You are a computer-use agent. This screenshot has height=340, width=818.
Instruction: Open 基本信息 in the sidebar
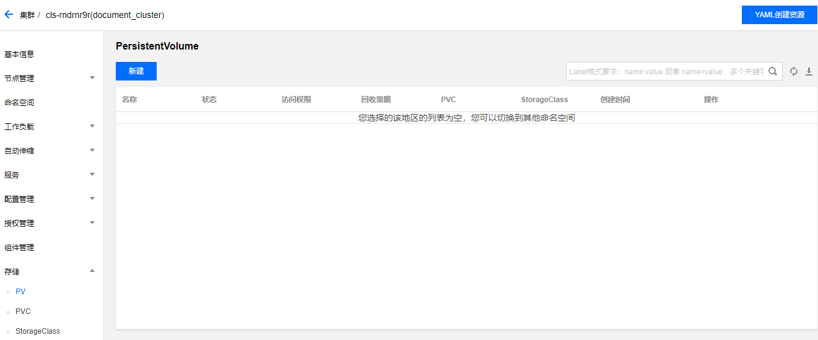pos(19,54)
